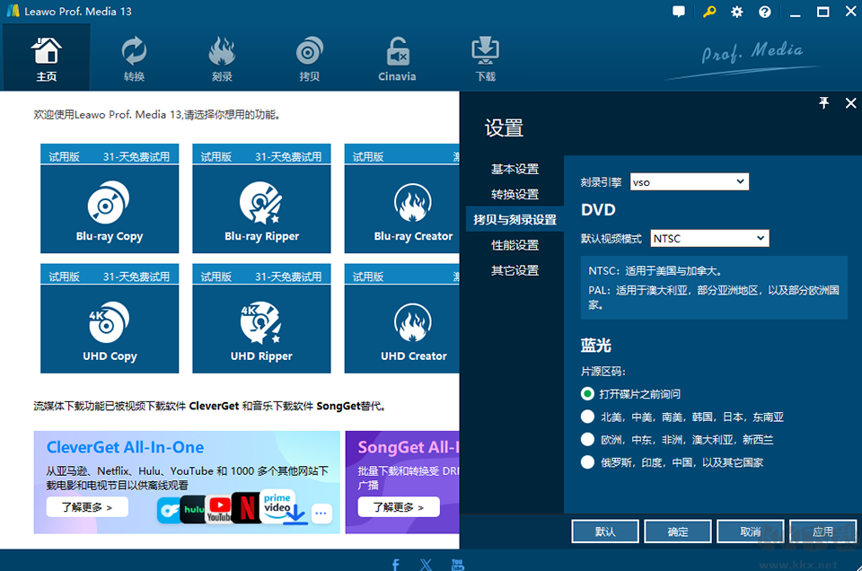Viewport: 862px width, 571px height.
Task: Open 性能设置 settings section
Action: point(515,245)
